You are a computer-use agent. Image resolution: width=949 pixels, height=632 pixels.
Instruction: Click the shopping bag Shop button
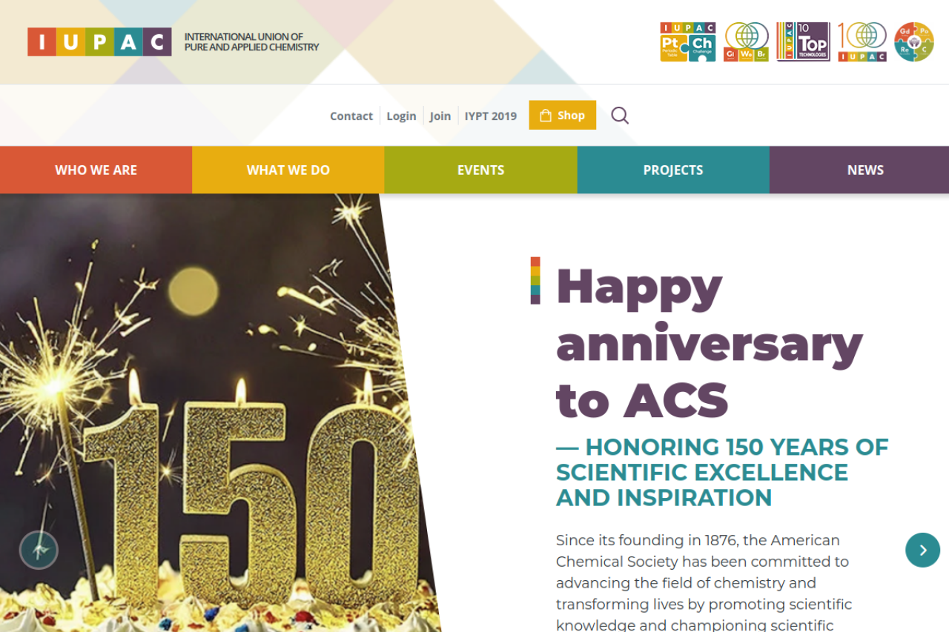tap(562, 116)
